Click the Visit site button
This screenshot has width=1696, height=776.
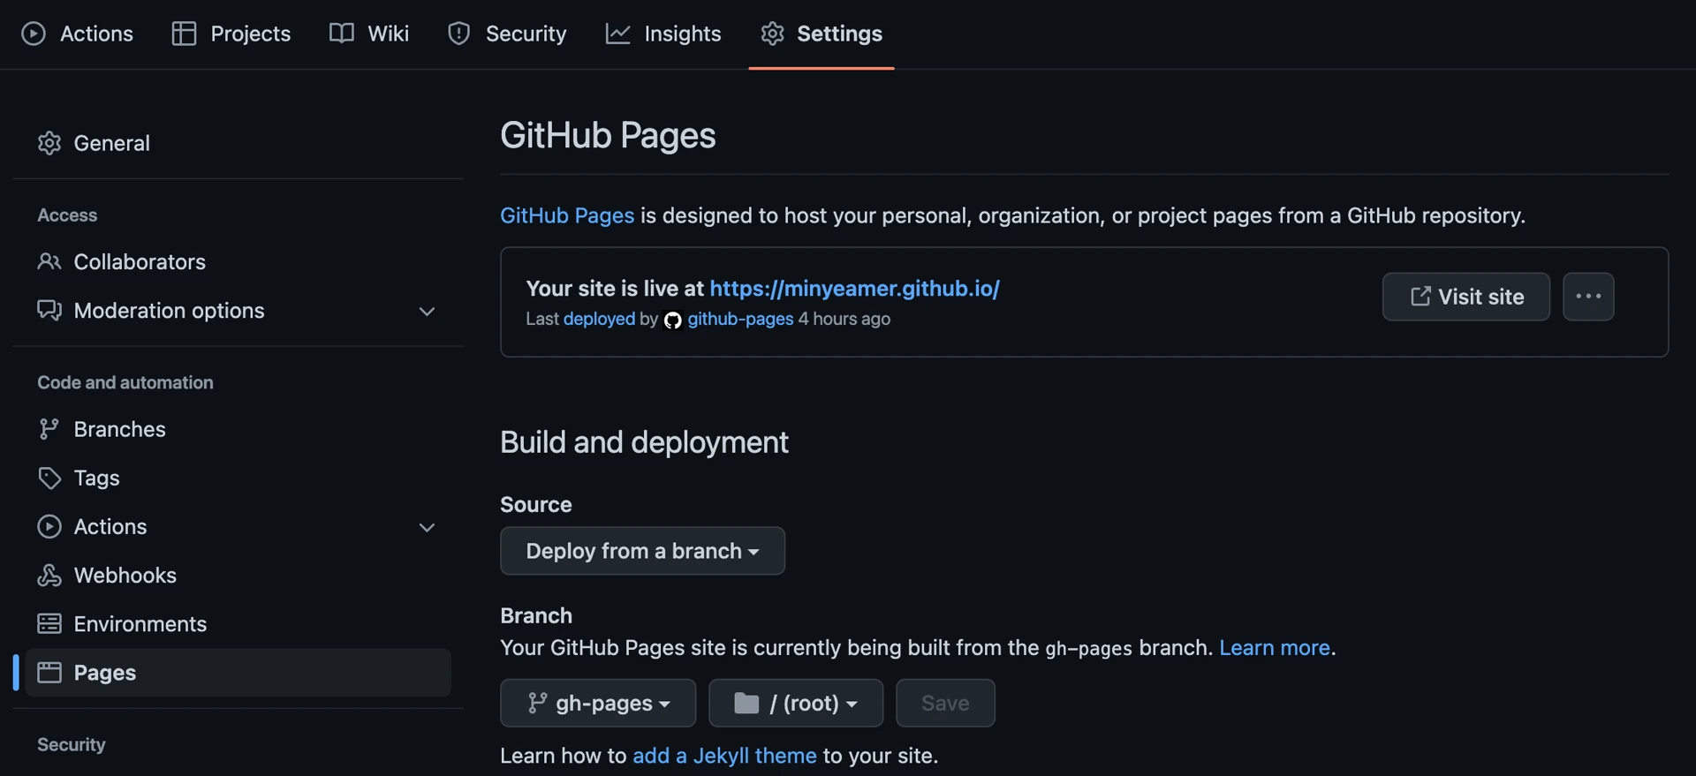coord(1466,297)
